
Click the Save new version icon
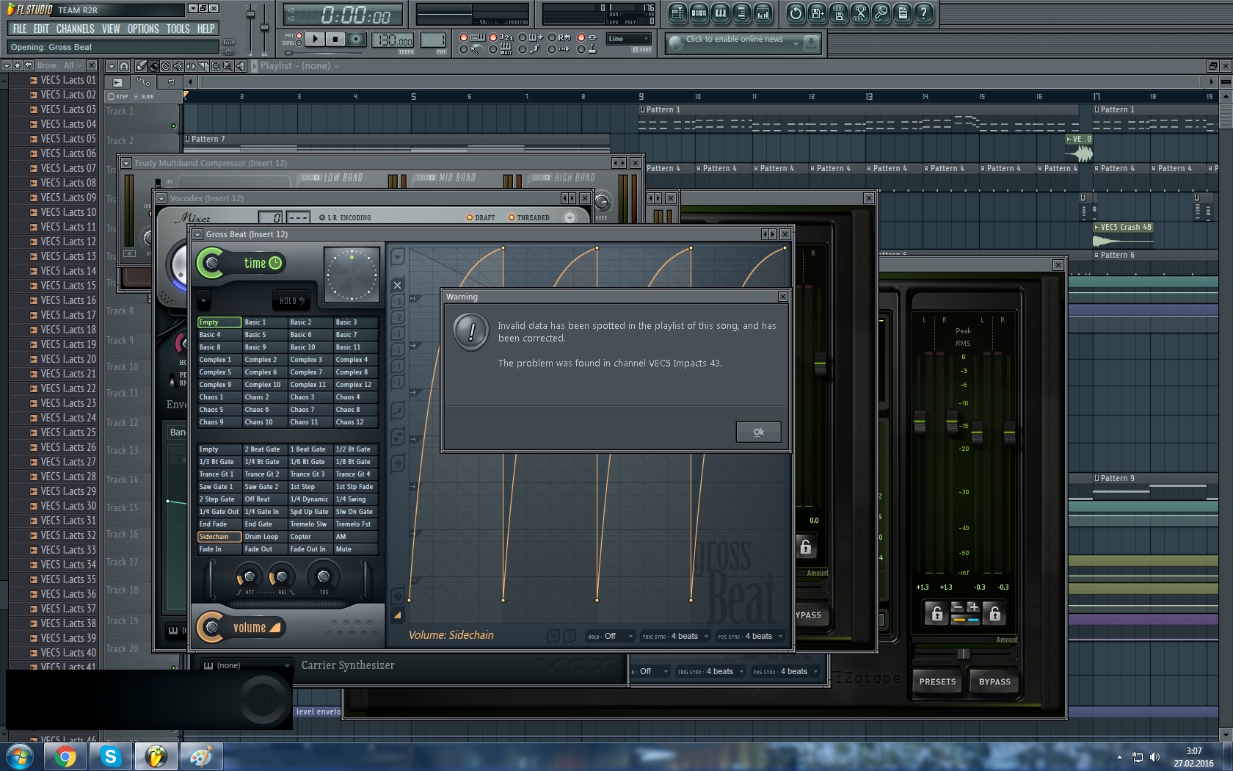point(817,12)
